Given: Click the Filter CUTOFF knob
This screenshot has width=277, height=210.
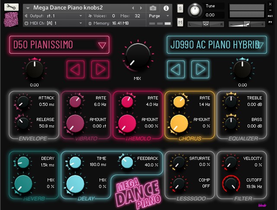Looking at the screenshot, I should (x=231, y=184).
